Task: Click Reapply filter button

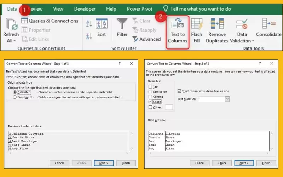Action: coord(144,30)
